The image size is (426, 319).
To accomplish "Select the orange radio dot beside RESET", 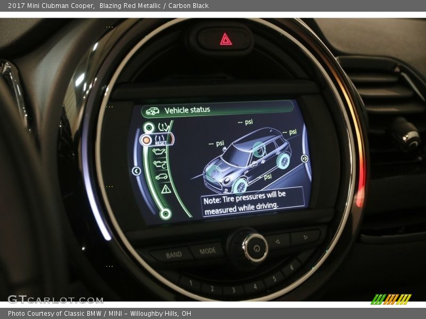I will click(146, 140).
